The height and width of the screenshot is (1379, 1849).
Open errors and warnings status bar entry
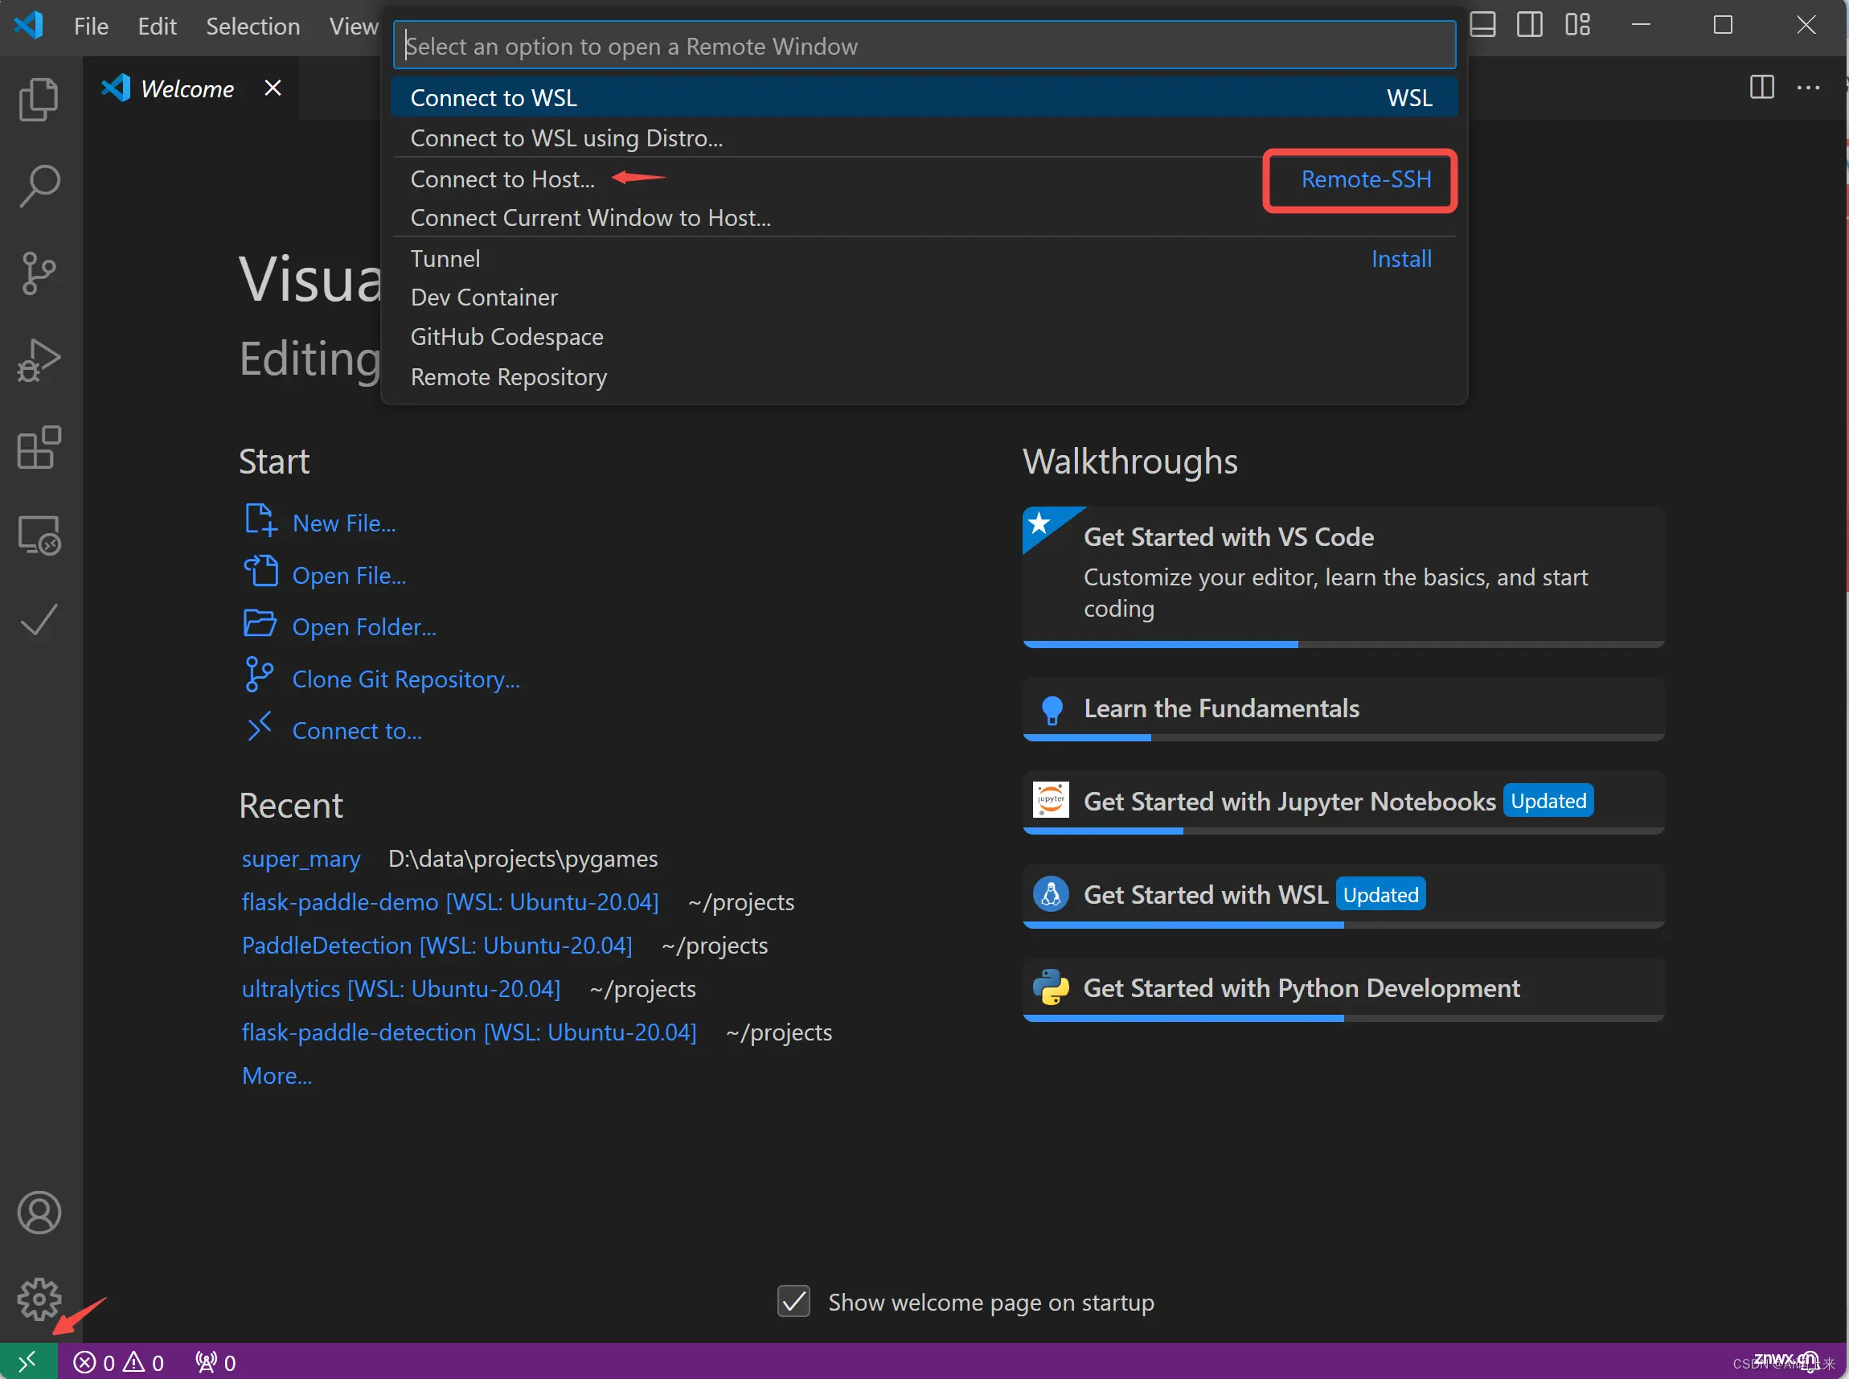point(118,1362)
